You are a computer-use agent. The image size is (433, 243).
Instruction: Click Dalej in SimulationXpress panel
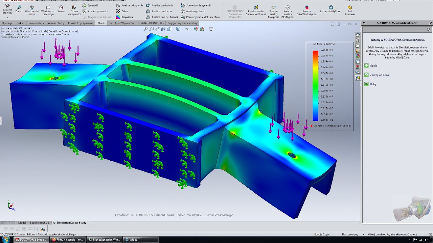coord(370,84)
